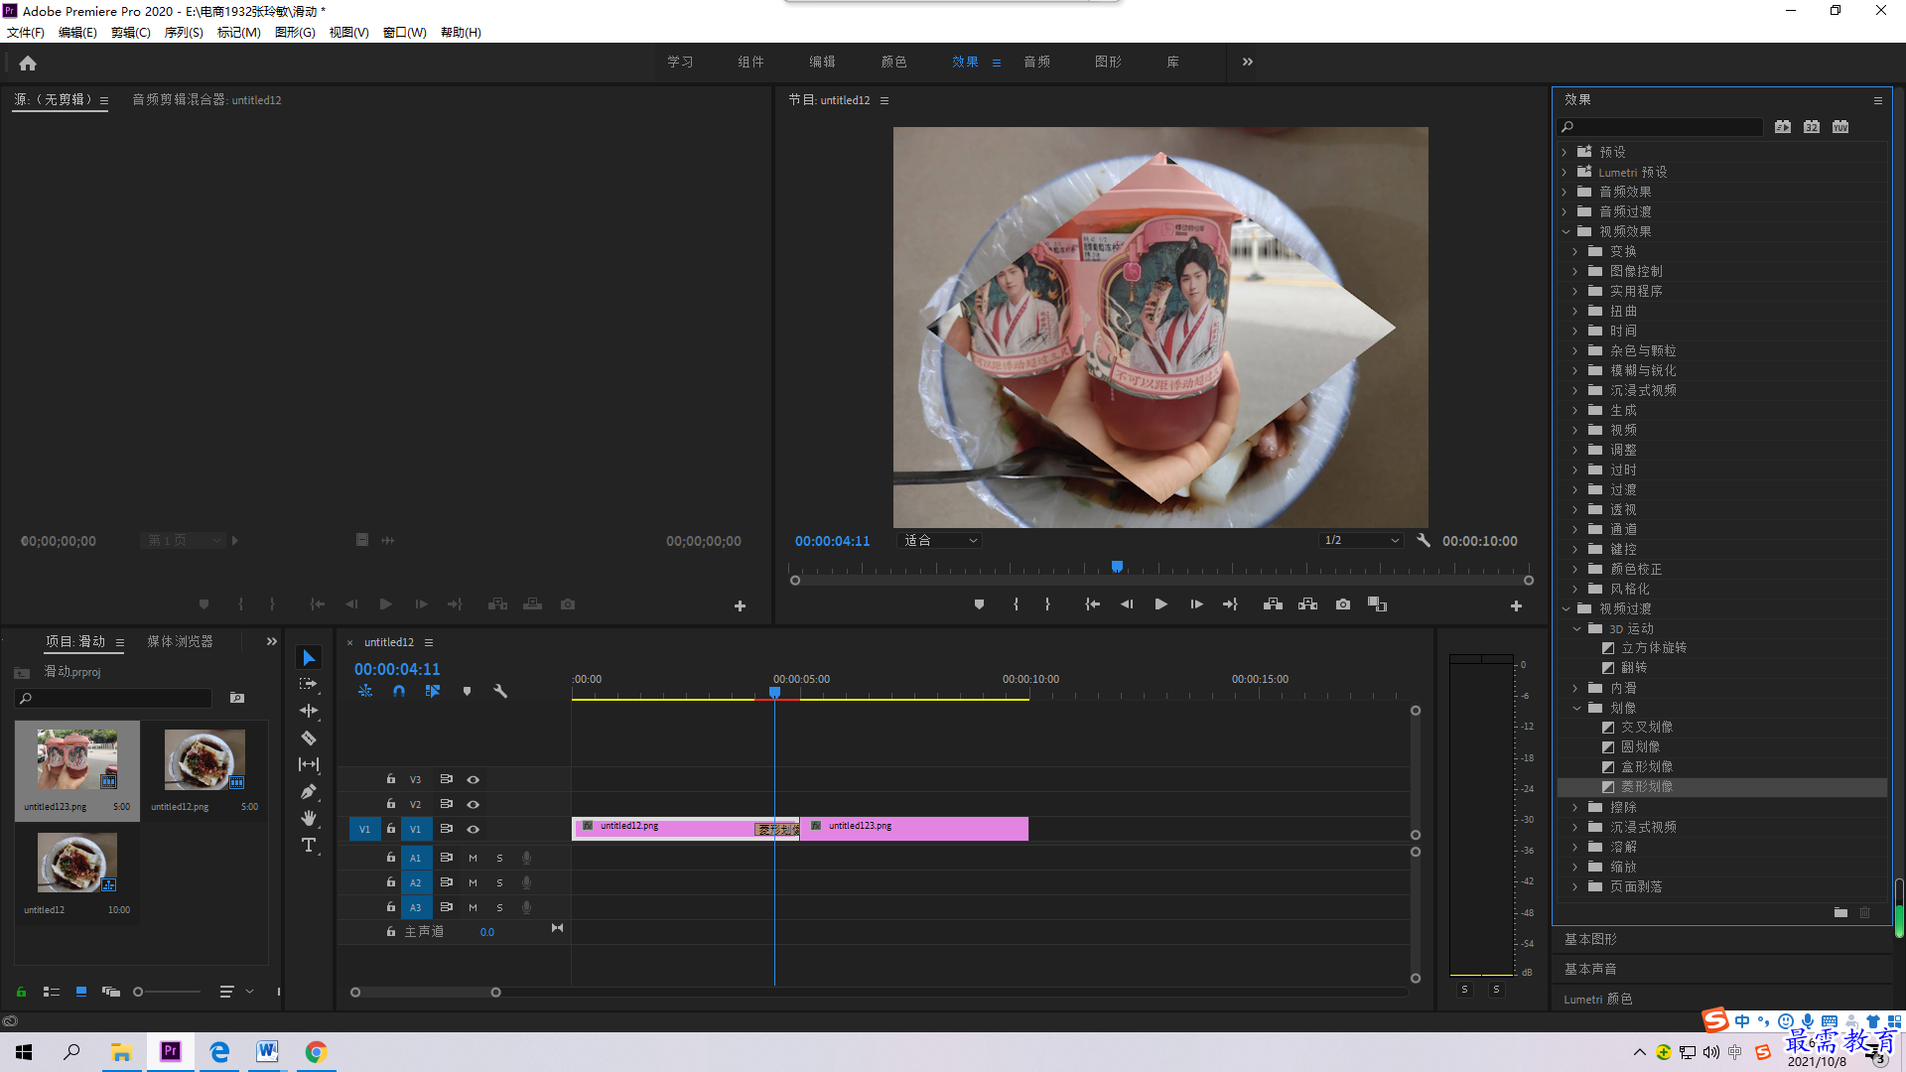Play the program monitor video
1906x1072 pixels.
[x=1160, y=604]
